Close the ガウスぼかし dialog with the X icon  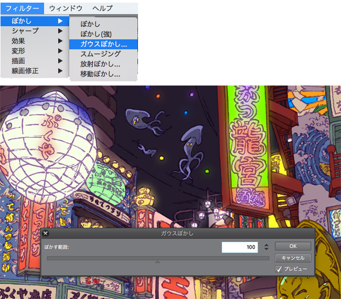pos(46,233)
